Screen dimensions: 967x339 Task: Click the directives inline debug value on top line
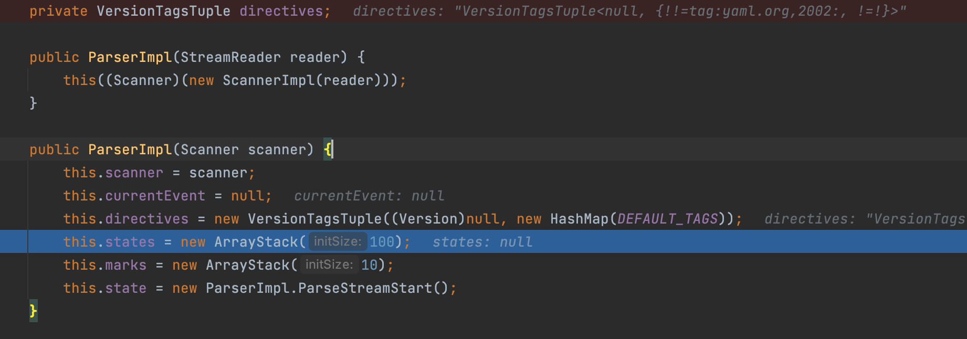pos(629,11)
